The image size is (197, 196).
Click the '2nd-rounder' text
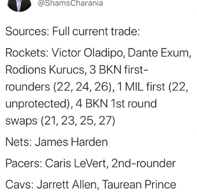click(x=143, y=163)
